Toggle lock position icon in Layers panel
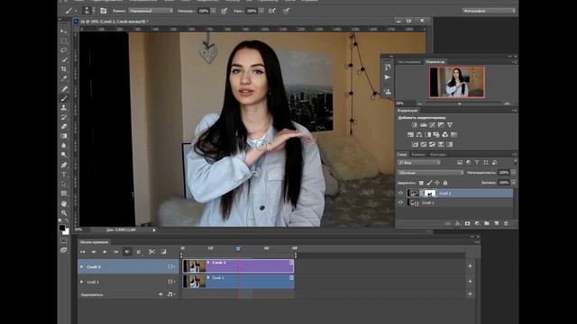The height and width of the screenshot is (324, 577). (436, 183)
